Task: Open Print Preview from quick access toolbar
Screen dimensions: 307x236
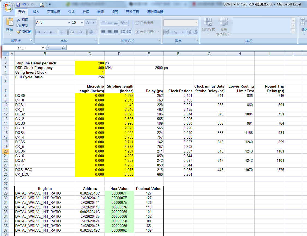Action: coord(41,5)
